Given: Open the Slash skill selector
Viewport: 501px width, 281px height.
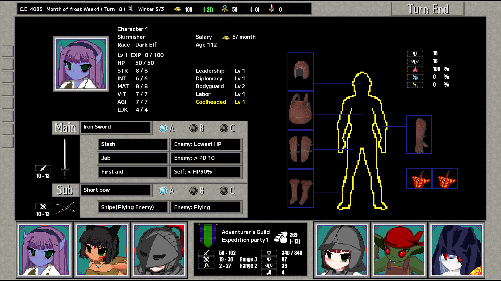Looking at the screenshot, I should coord(133,144).
